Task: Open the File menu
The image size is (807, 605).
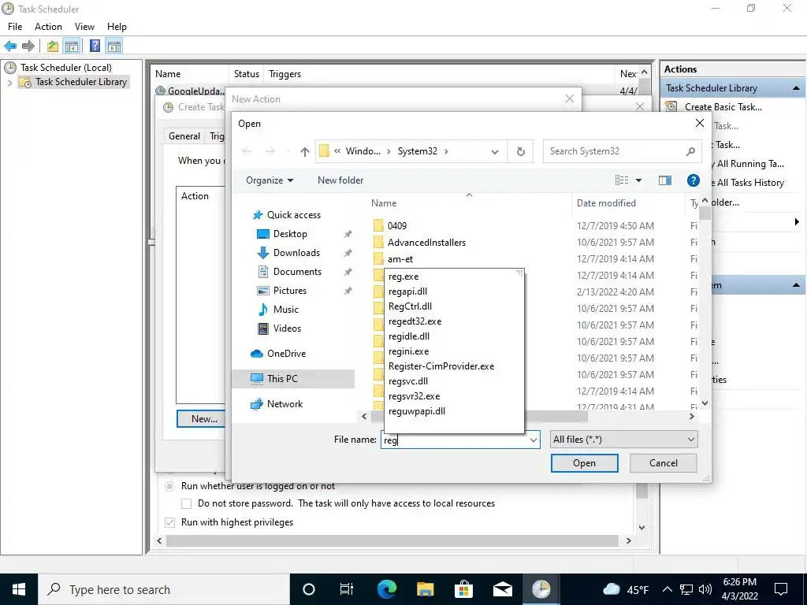Action: click(x=15, y=27)
